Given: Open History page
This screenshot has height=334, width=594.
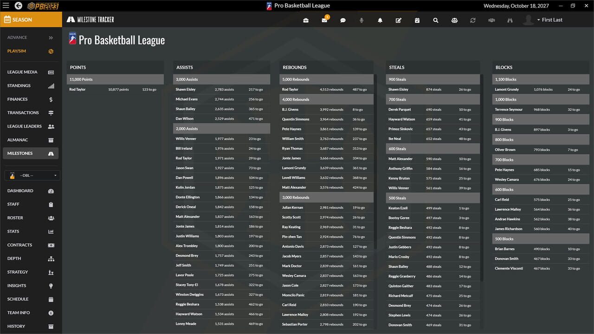Looking at the screenshot, I should [x=31, y=326].
